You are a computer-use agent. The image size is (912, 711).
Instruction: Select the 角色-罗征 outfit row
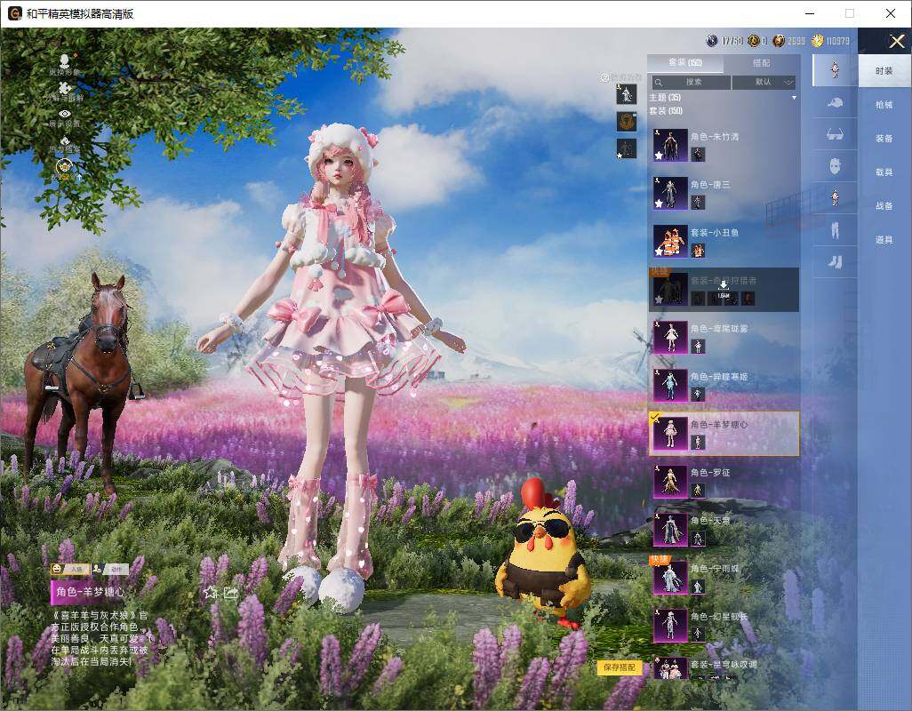coord(724,482)
